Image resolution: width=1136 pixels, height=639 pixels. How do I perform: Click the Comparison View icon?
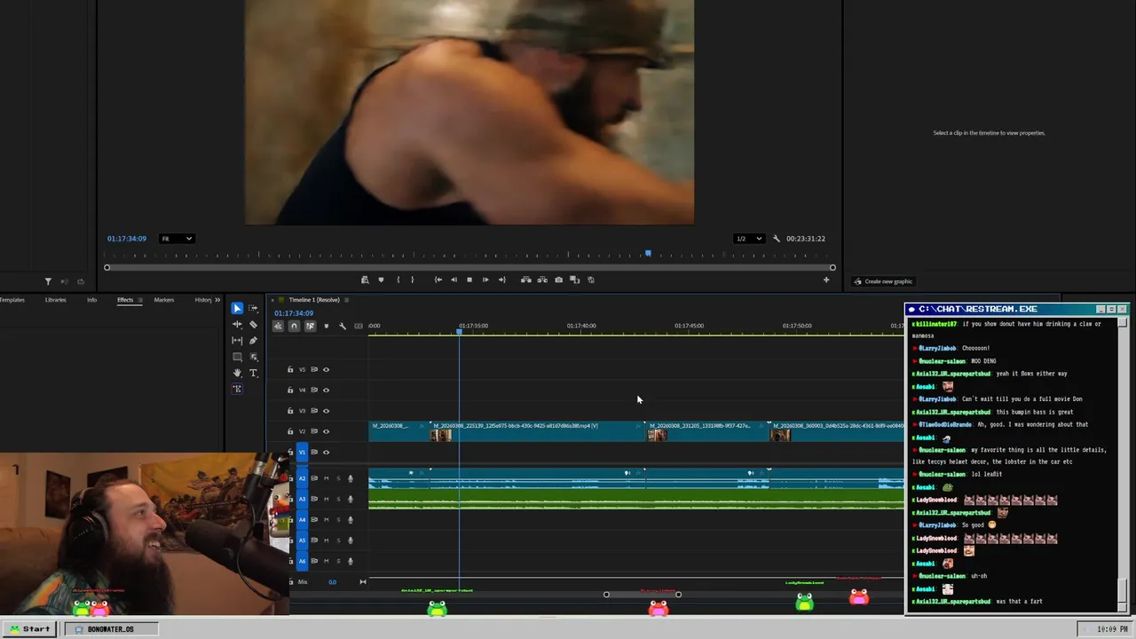click(574, 280)
